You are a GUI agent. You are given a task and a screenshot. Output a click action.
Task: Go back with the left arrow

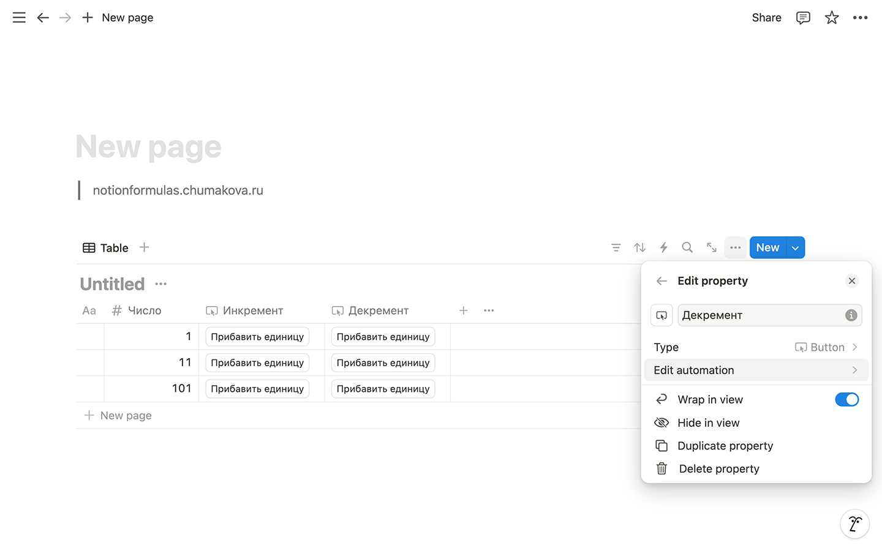[x=43, y=18]
